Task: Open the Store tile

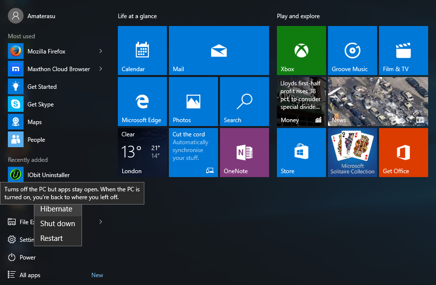Action: click(301, 153)
